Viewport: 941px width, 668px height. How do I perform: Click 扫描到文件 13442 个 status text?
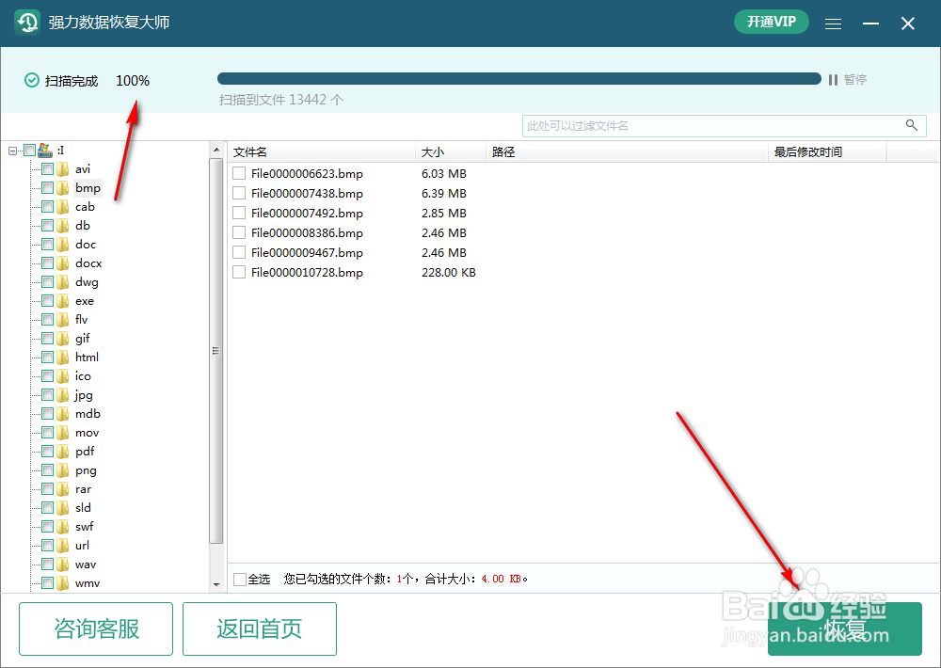[x=281, y=100]
